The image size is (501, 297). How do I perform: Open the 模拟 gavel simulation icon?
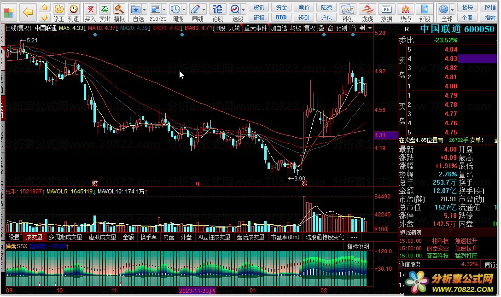click(x=119, y=9)
